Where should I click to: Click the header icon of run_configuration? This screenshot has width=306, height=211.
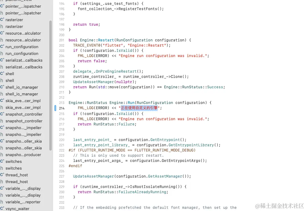[x=2, y=53]
